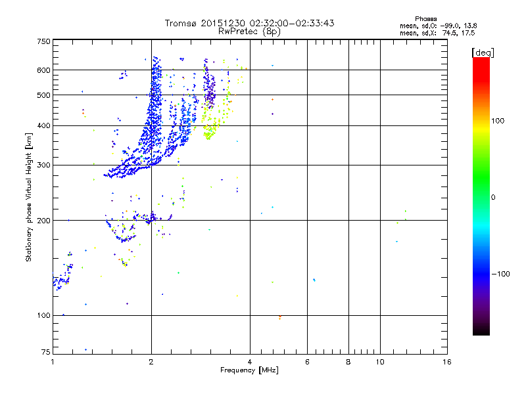
Task: Click x-axis tick label '1'
Action: tap(53, 362)
